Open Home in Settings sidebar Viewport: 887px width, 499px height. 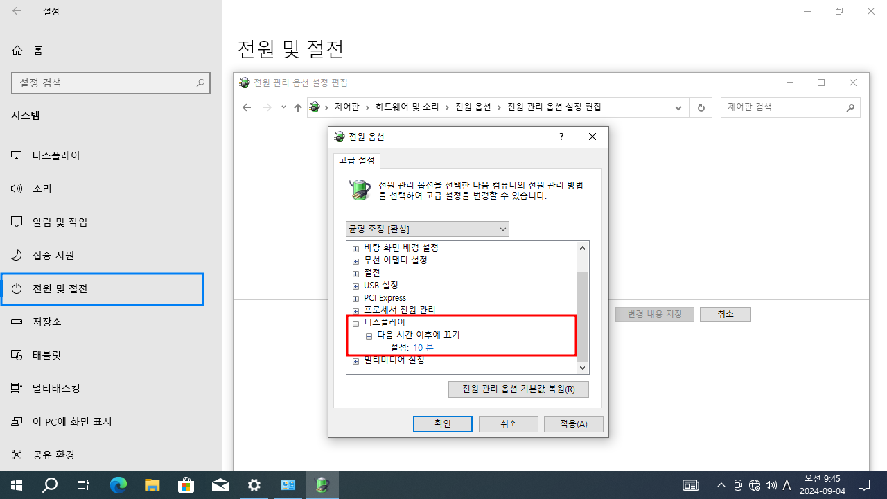pyautogui.click(x=27, y=50)
